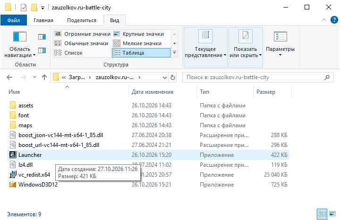Toggle the preview pane icon
Image resolution: width=340 pixels, height=220 pixels.
click(42, 37)
